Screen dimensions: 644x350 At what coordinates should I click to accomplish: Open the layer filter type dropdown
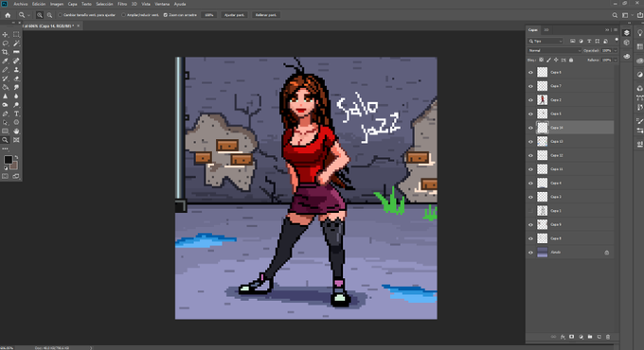(546, 41)
